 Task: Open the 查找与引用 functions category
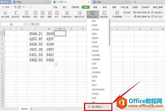(80, 14)
